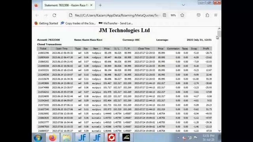Open File Explorer from the taskbar
Image resolution: width=253 pixels, height=142 pixels.
[x=67, y=138]
